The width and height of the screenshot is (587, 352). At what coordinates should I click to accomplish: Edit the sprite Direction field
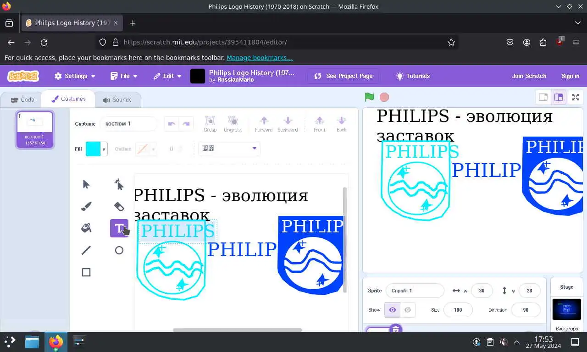526,310
